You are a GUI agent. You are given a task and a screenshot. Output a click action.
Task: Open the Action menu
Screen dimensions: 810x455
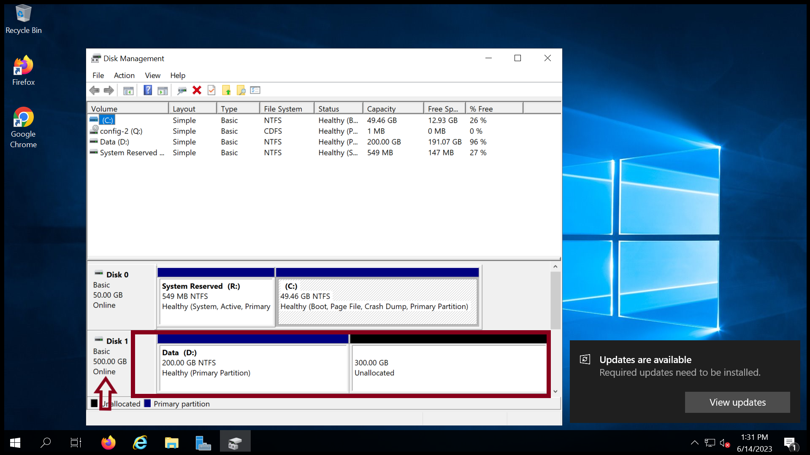[124, 75]
